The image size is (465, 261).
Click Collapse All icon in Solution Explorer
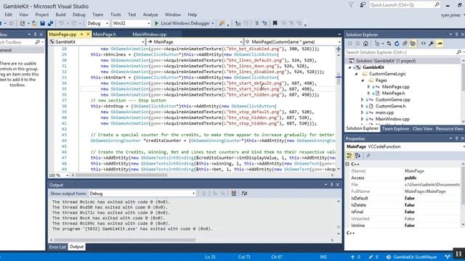[405, 43]
